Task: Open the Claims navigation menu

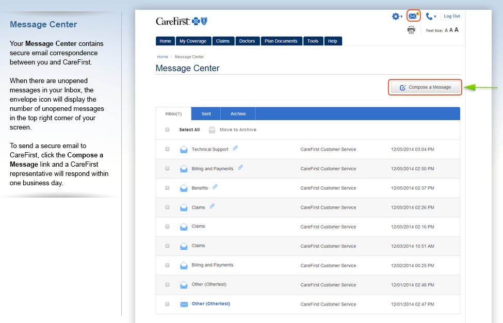Action: pos(223,41)
